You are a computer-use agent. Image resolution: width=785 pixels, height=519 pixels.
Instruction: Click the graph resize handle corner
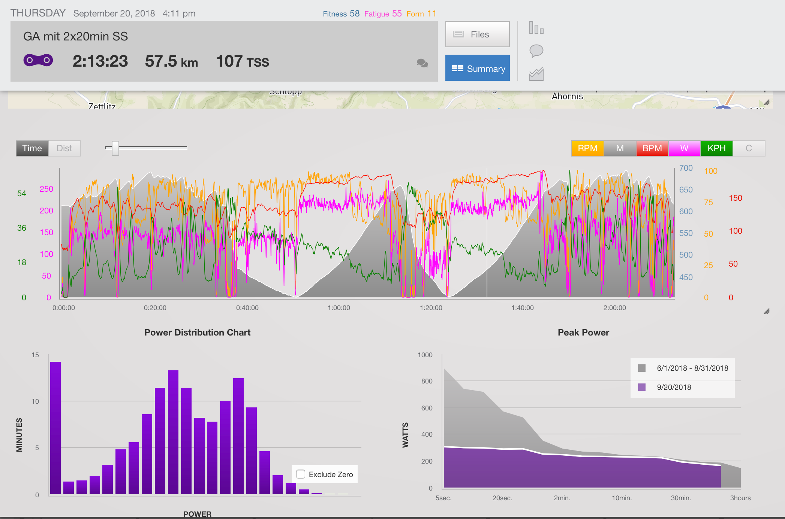pyautogui.click(x=767, y=312)
